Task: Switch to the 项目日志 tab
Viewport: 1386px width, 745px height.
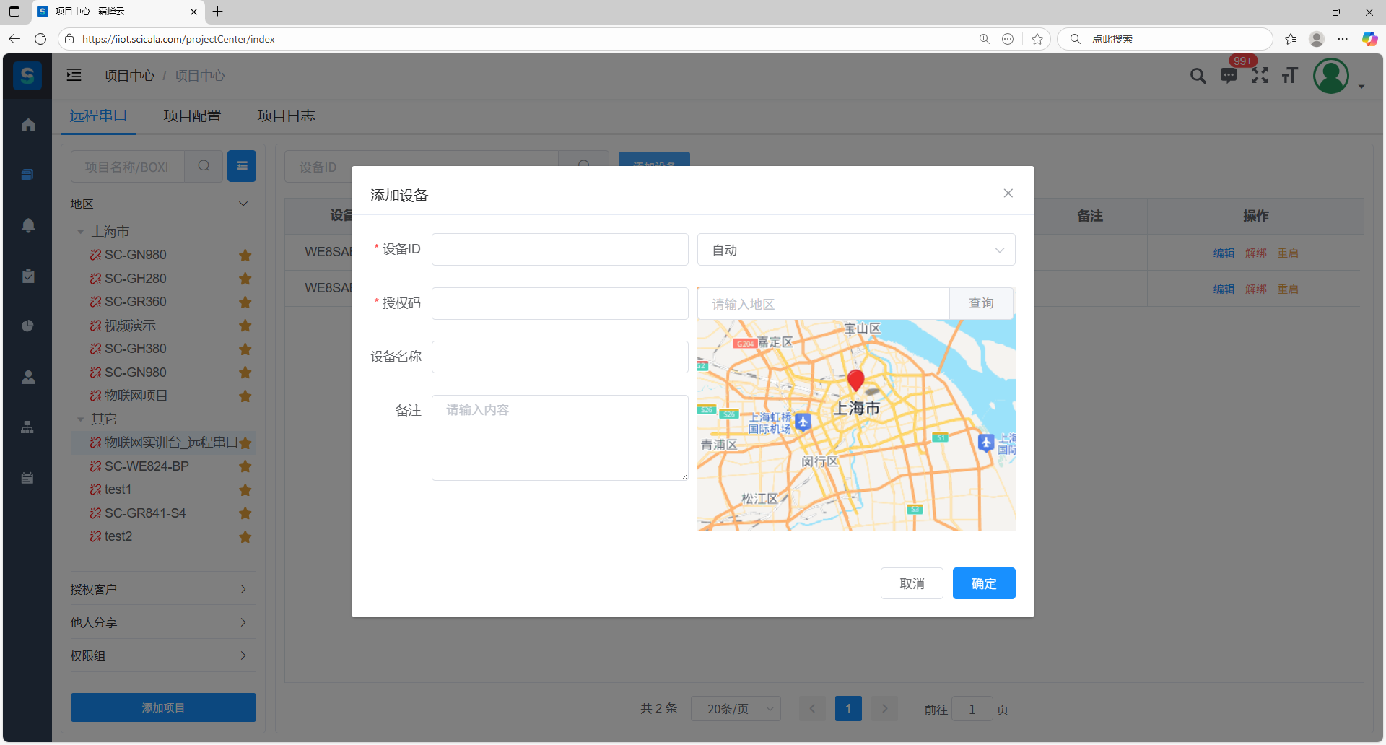Action: [x=286, y=116]
